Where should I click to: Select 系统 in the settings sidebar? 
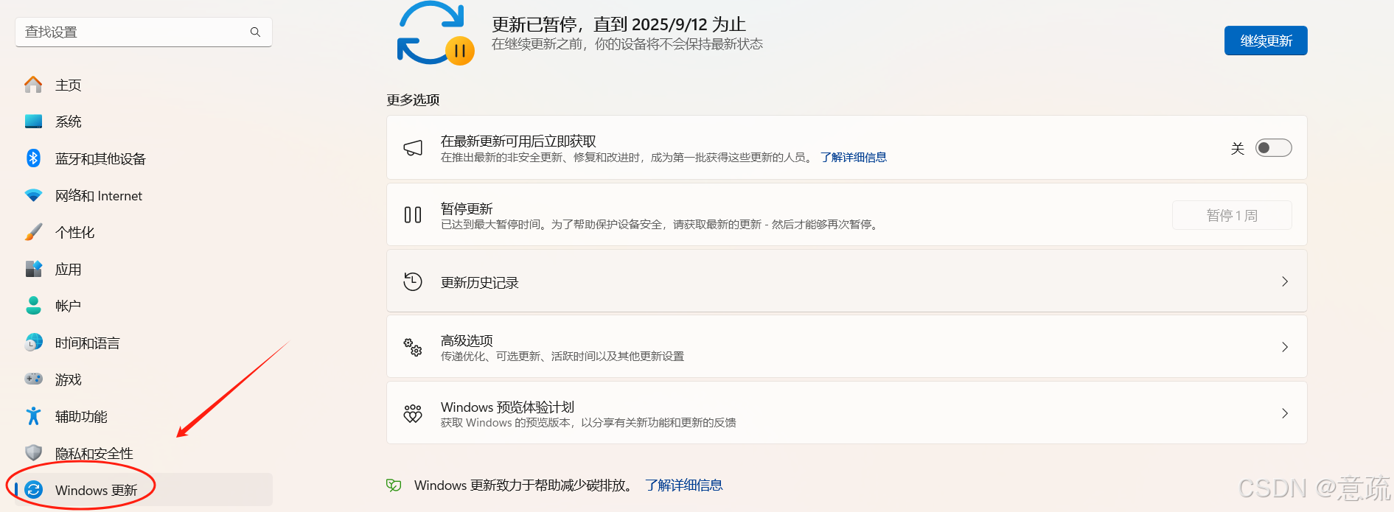click(69, 122)
